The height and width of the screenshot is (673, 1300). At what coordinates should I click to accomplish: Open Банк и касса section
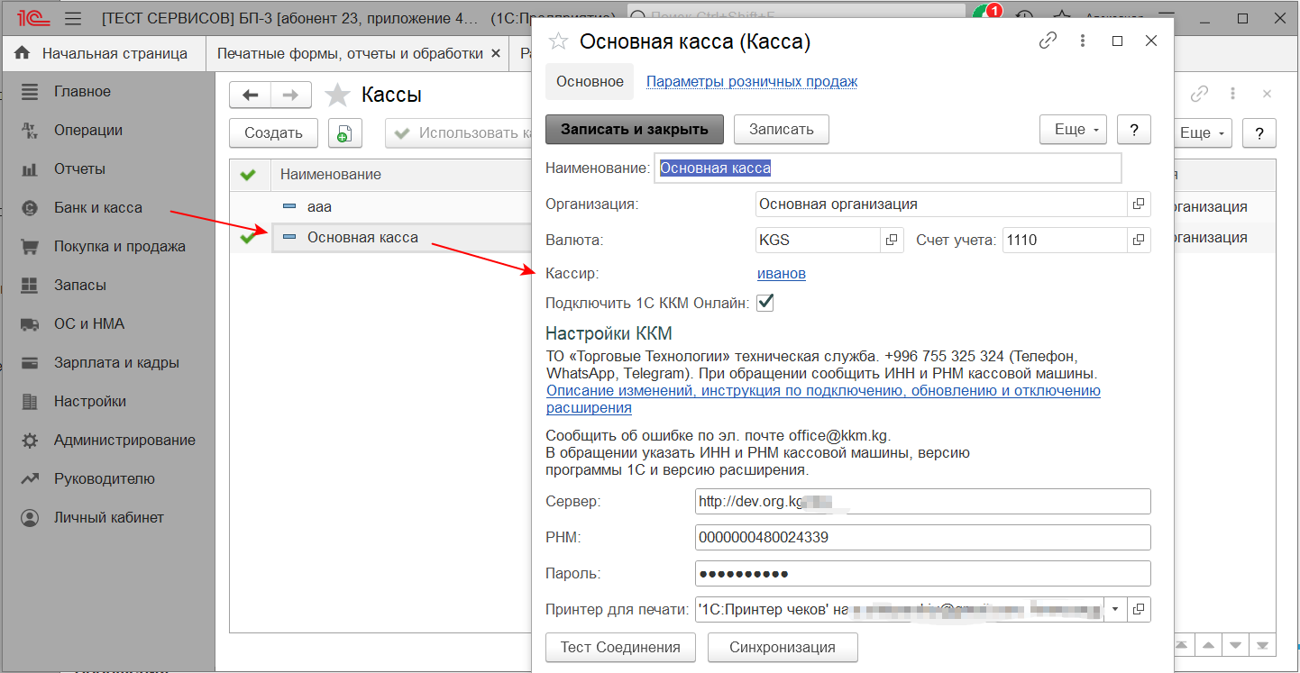tap(97, 207)
